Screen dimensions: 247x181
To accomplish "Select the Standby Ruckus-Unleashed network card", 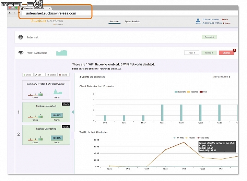I will [x=46, y=135].
